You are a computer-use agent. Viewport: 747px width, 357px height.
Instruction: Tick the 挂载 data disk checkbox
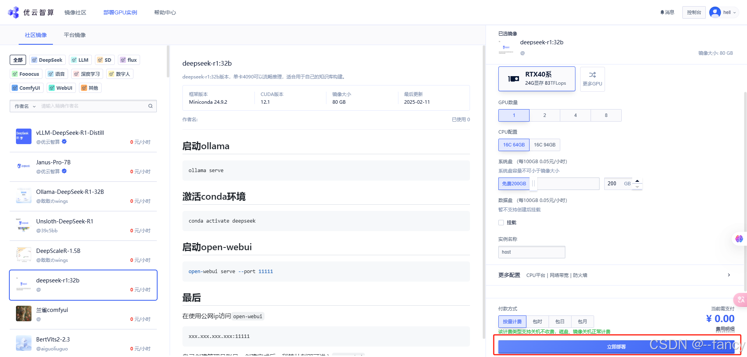[501, 223]
